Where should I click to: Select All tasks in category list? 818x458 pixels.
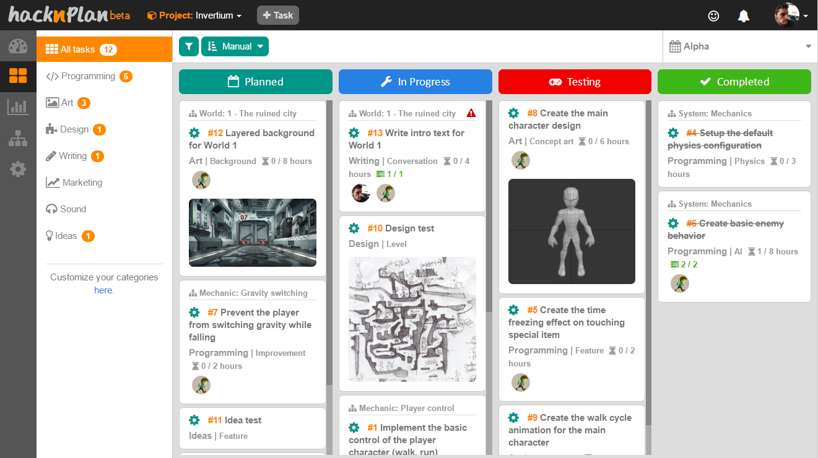pyautogui.click(x=77, y=50)
